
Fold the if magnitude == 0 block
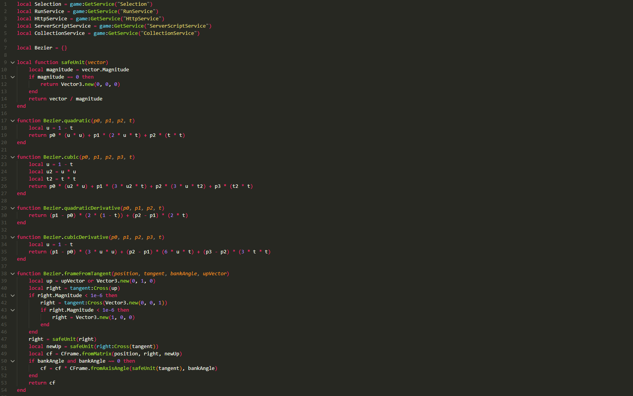(x=13, y=77)
